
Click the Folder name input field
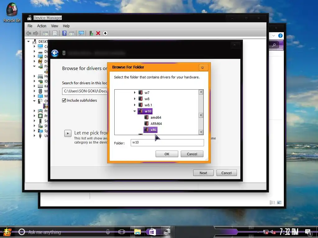[x=167, y=143]
